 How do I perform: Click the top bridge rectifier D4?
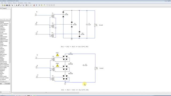coord(65,58)
